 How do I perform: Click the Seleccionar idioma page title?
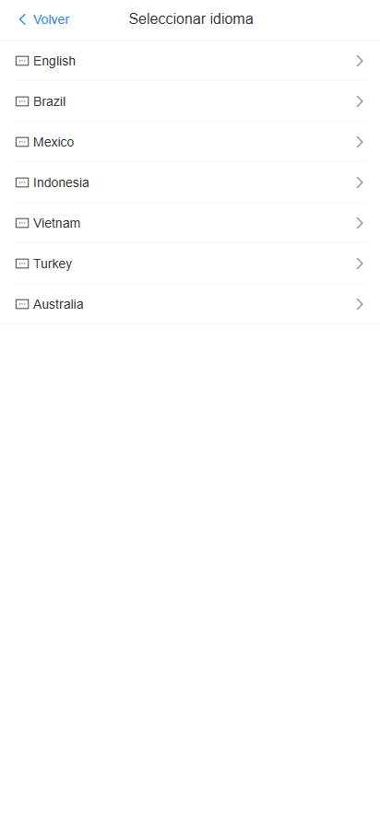point(191,19)
